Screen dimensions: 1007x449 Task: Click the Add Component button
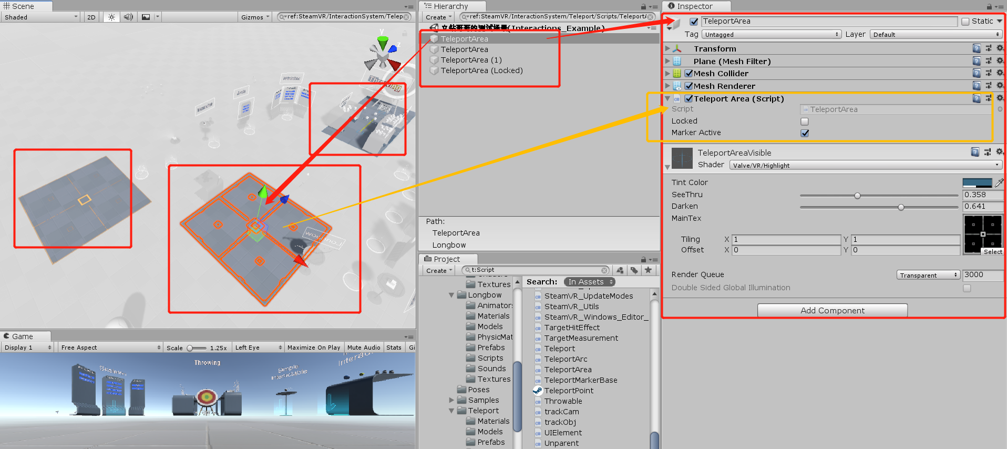[833, 311]
